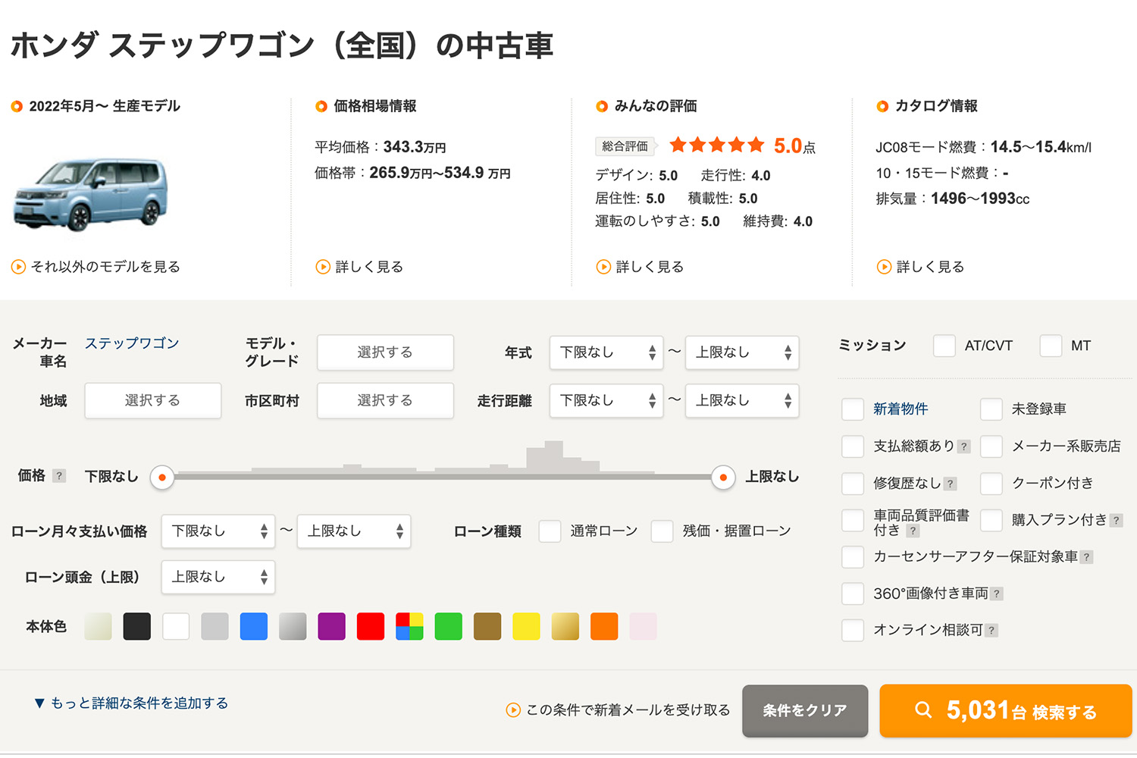The width and height of the screenshot is (1137, 758).
Task: Click help icon beside カーセンサーアフター保証対象車
Action: pyautogui.click(x=1086, y=557)
